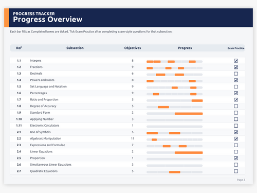
Task: Uncheck Exam Practice for Algebraic Manipulation
Action: pos(236,138)
